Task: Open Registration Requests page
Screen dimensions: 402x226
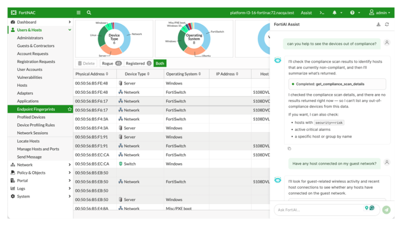Action: (x=36, y=62)
